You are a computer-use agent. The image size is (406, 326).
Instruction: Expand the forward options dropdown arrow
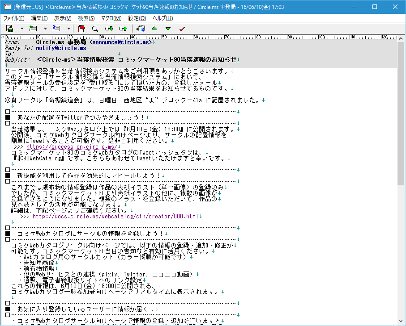point(68,29)
